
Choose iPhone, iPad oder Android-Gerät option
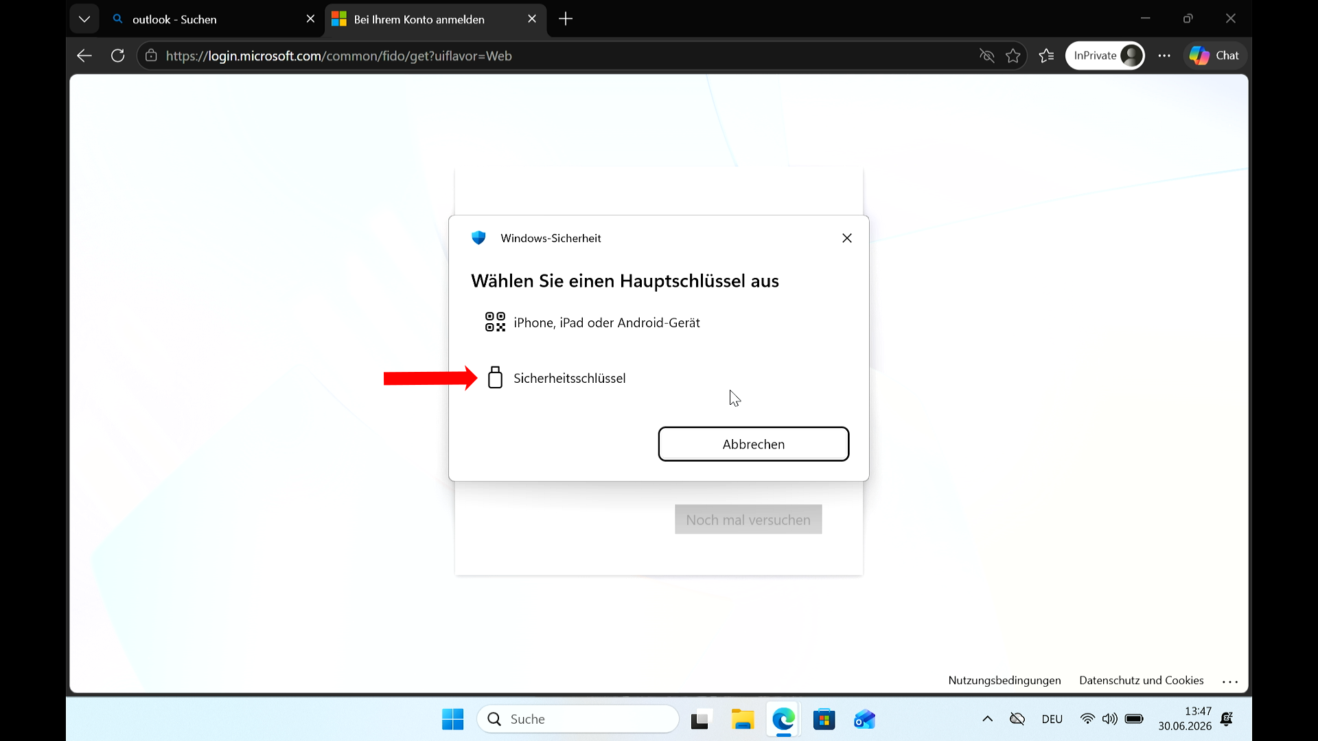click(659, 322)
